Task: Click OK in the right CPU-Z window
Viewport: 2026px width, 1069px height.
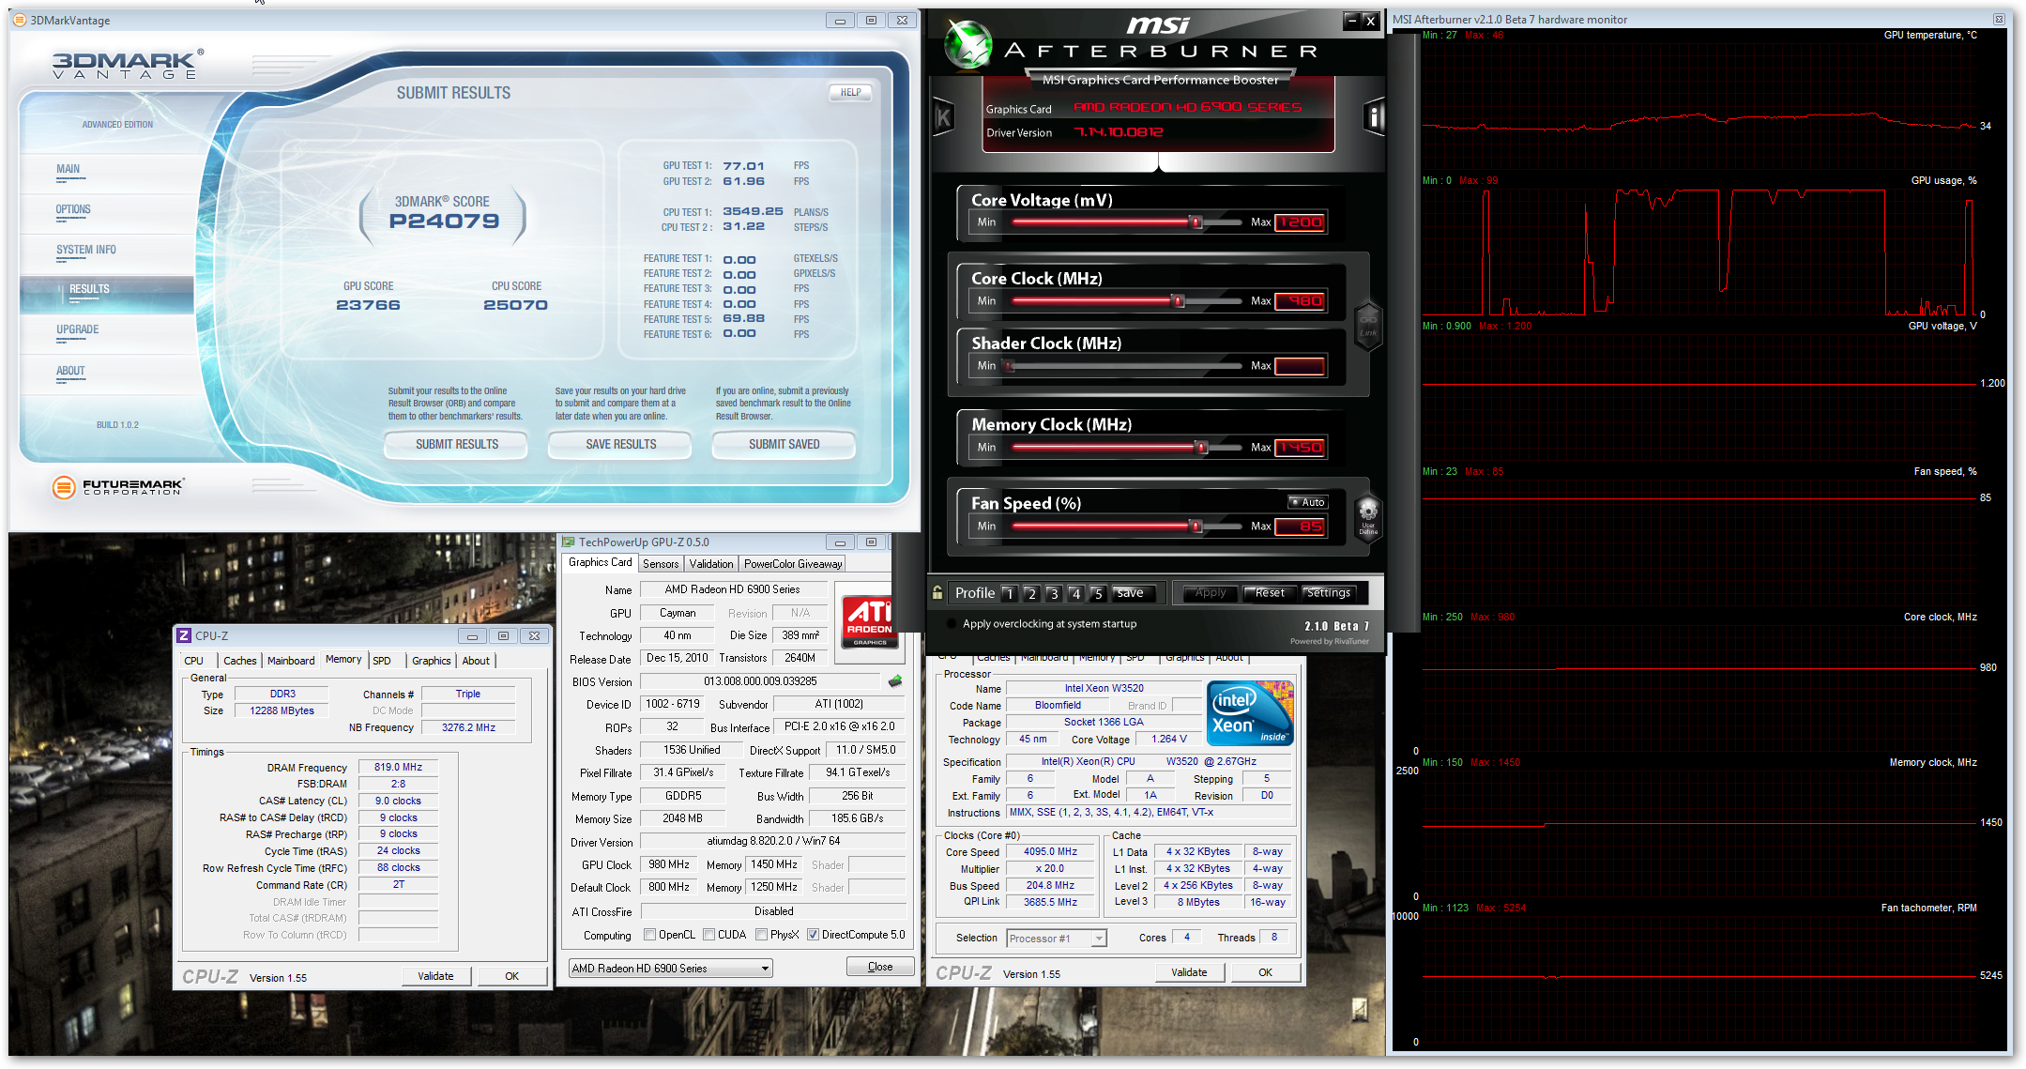Action: click(1265, 972)
